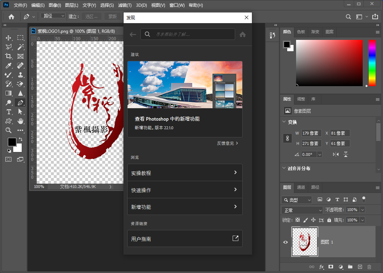Collapse the 变换 section
383x273 pixels.
284,122
